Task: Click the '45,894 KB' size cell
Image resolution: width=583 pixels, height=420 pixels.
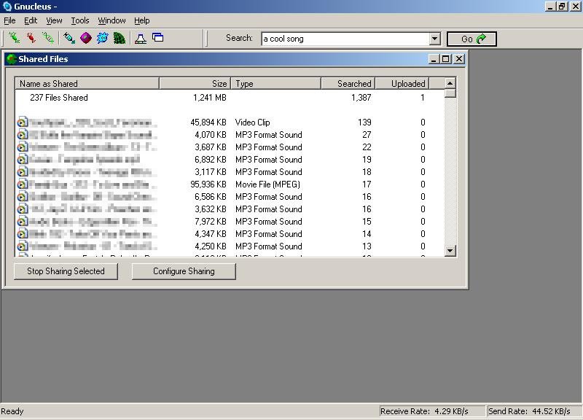Action: pyautogui.click(x=208, y=122)
